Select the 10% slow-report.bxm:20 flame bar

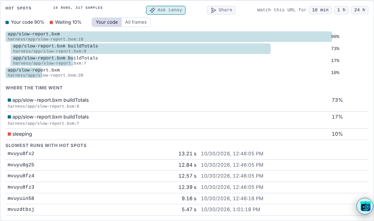click(24, 73)
